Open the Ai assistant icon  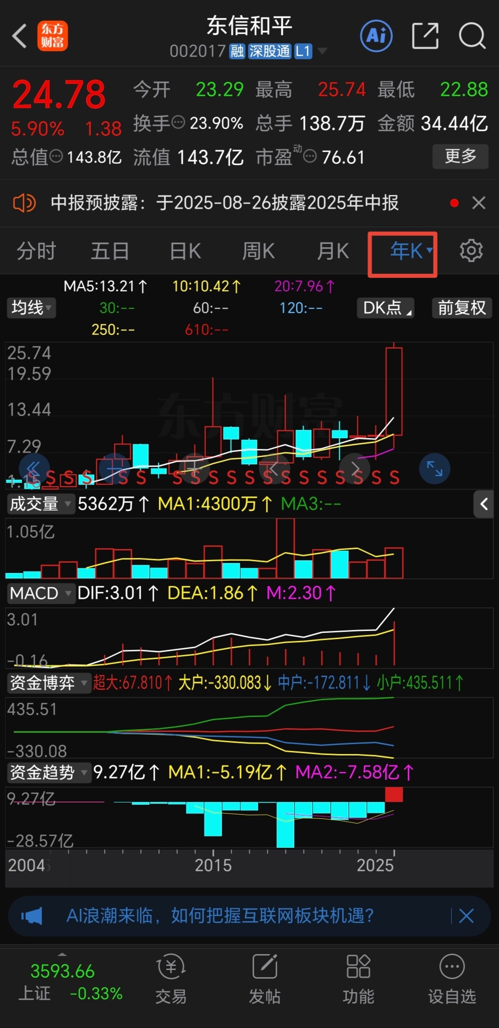point(376,36)
